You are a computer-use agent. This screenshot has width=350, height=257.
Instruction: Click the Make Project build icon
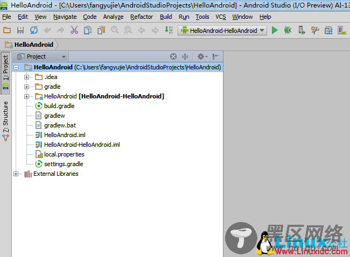point(169,30)
